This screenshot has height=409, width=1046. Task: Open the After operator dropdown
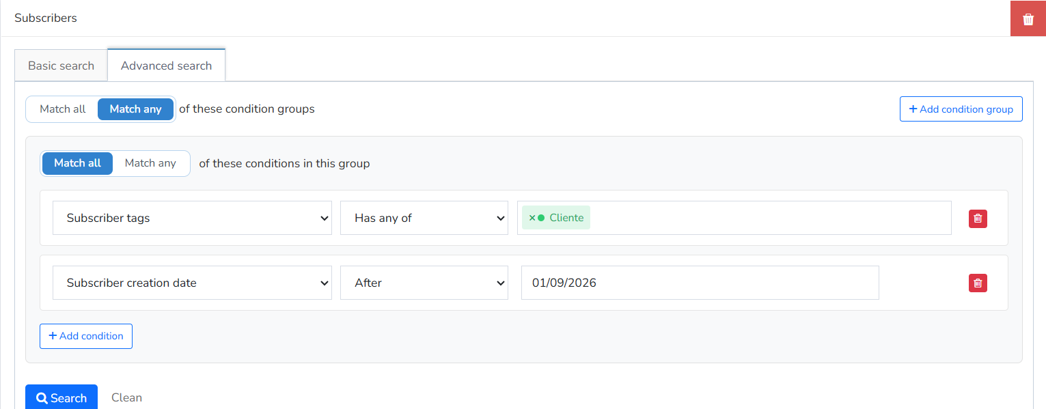pos(424,283)
